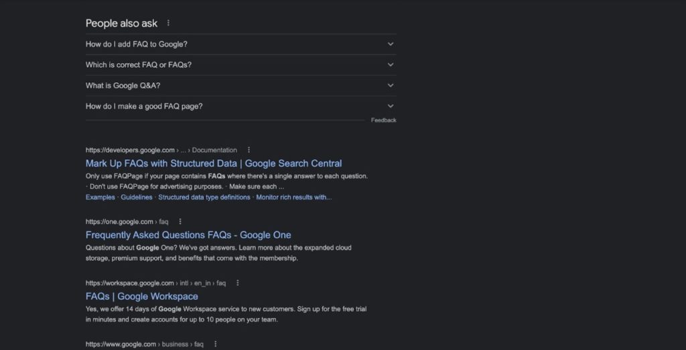Click the Feedback link below the questions
The image size is (686, 350).
click(383, 120)
